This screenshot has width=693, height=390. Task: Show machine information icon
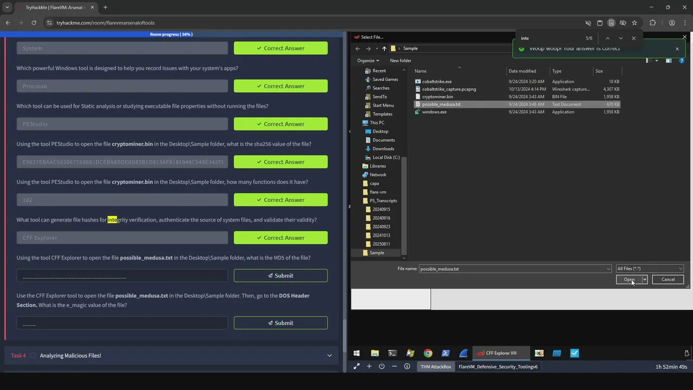click(x=407, y=367)
